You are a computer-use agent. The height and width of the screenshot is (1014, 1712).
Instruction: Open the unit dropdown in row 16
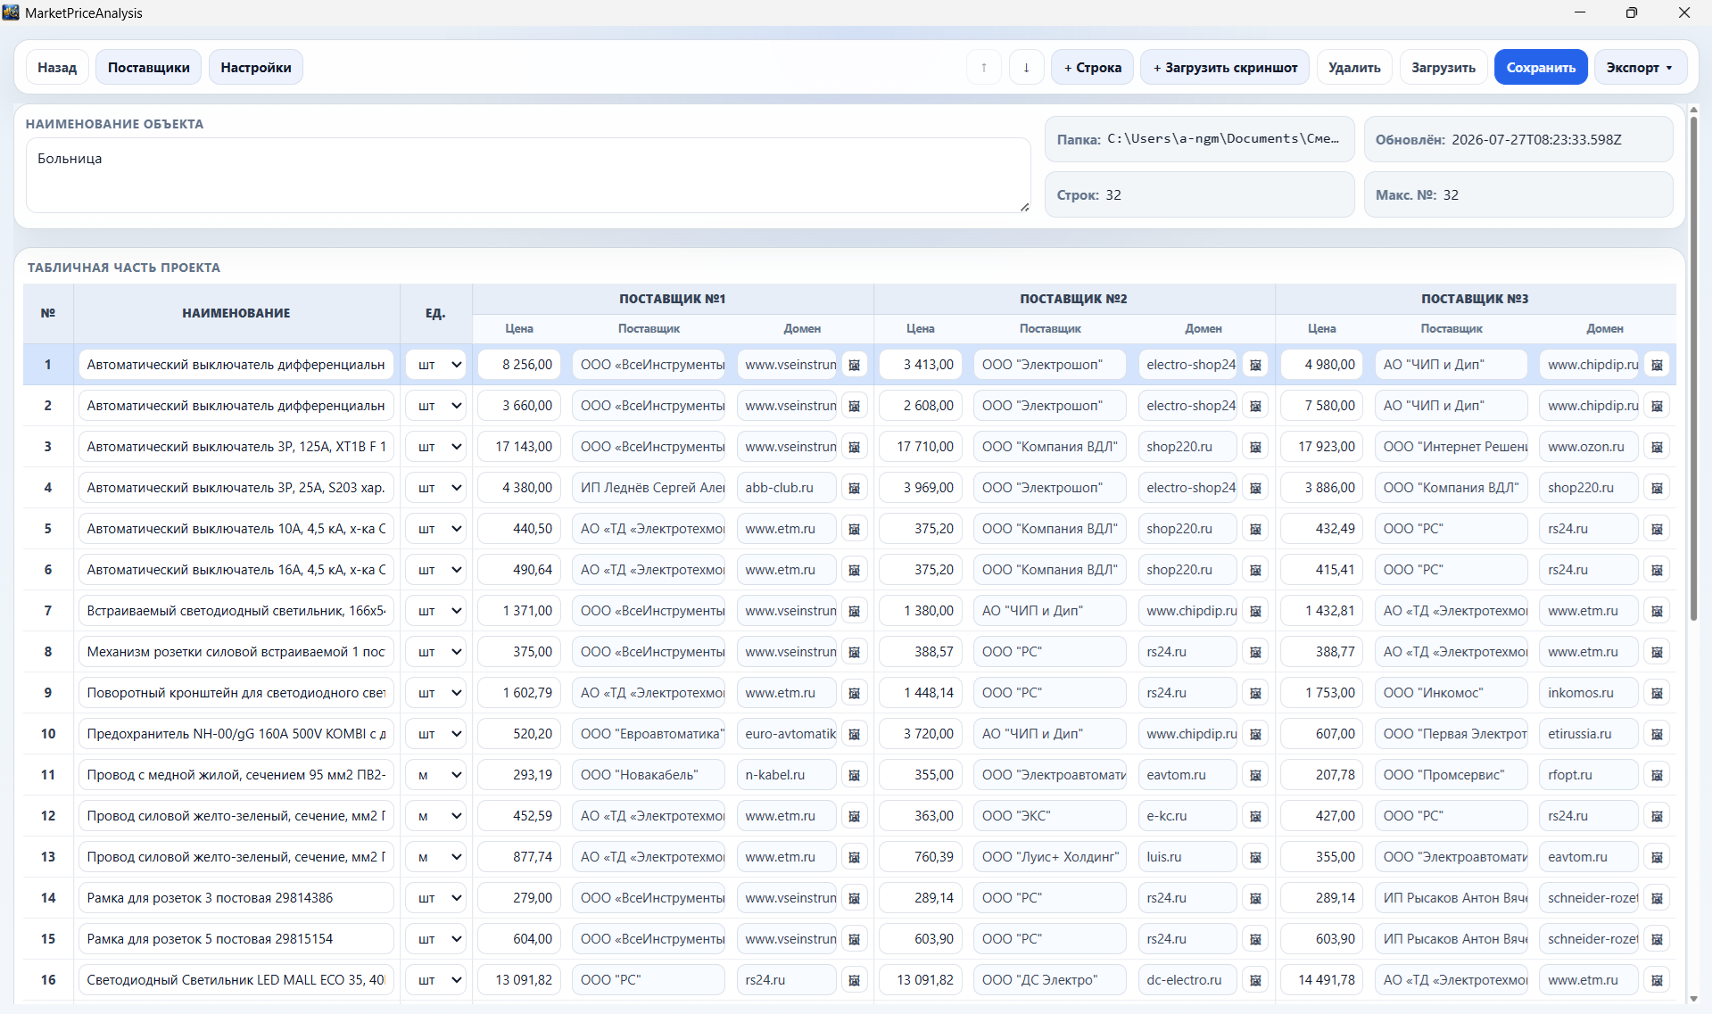click(436, 980)
